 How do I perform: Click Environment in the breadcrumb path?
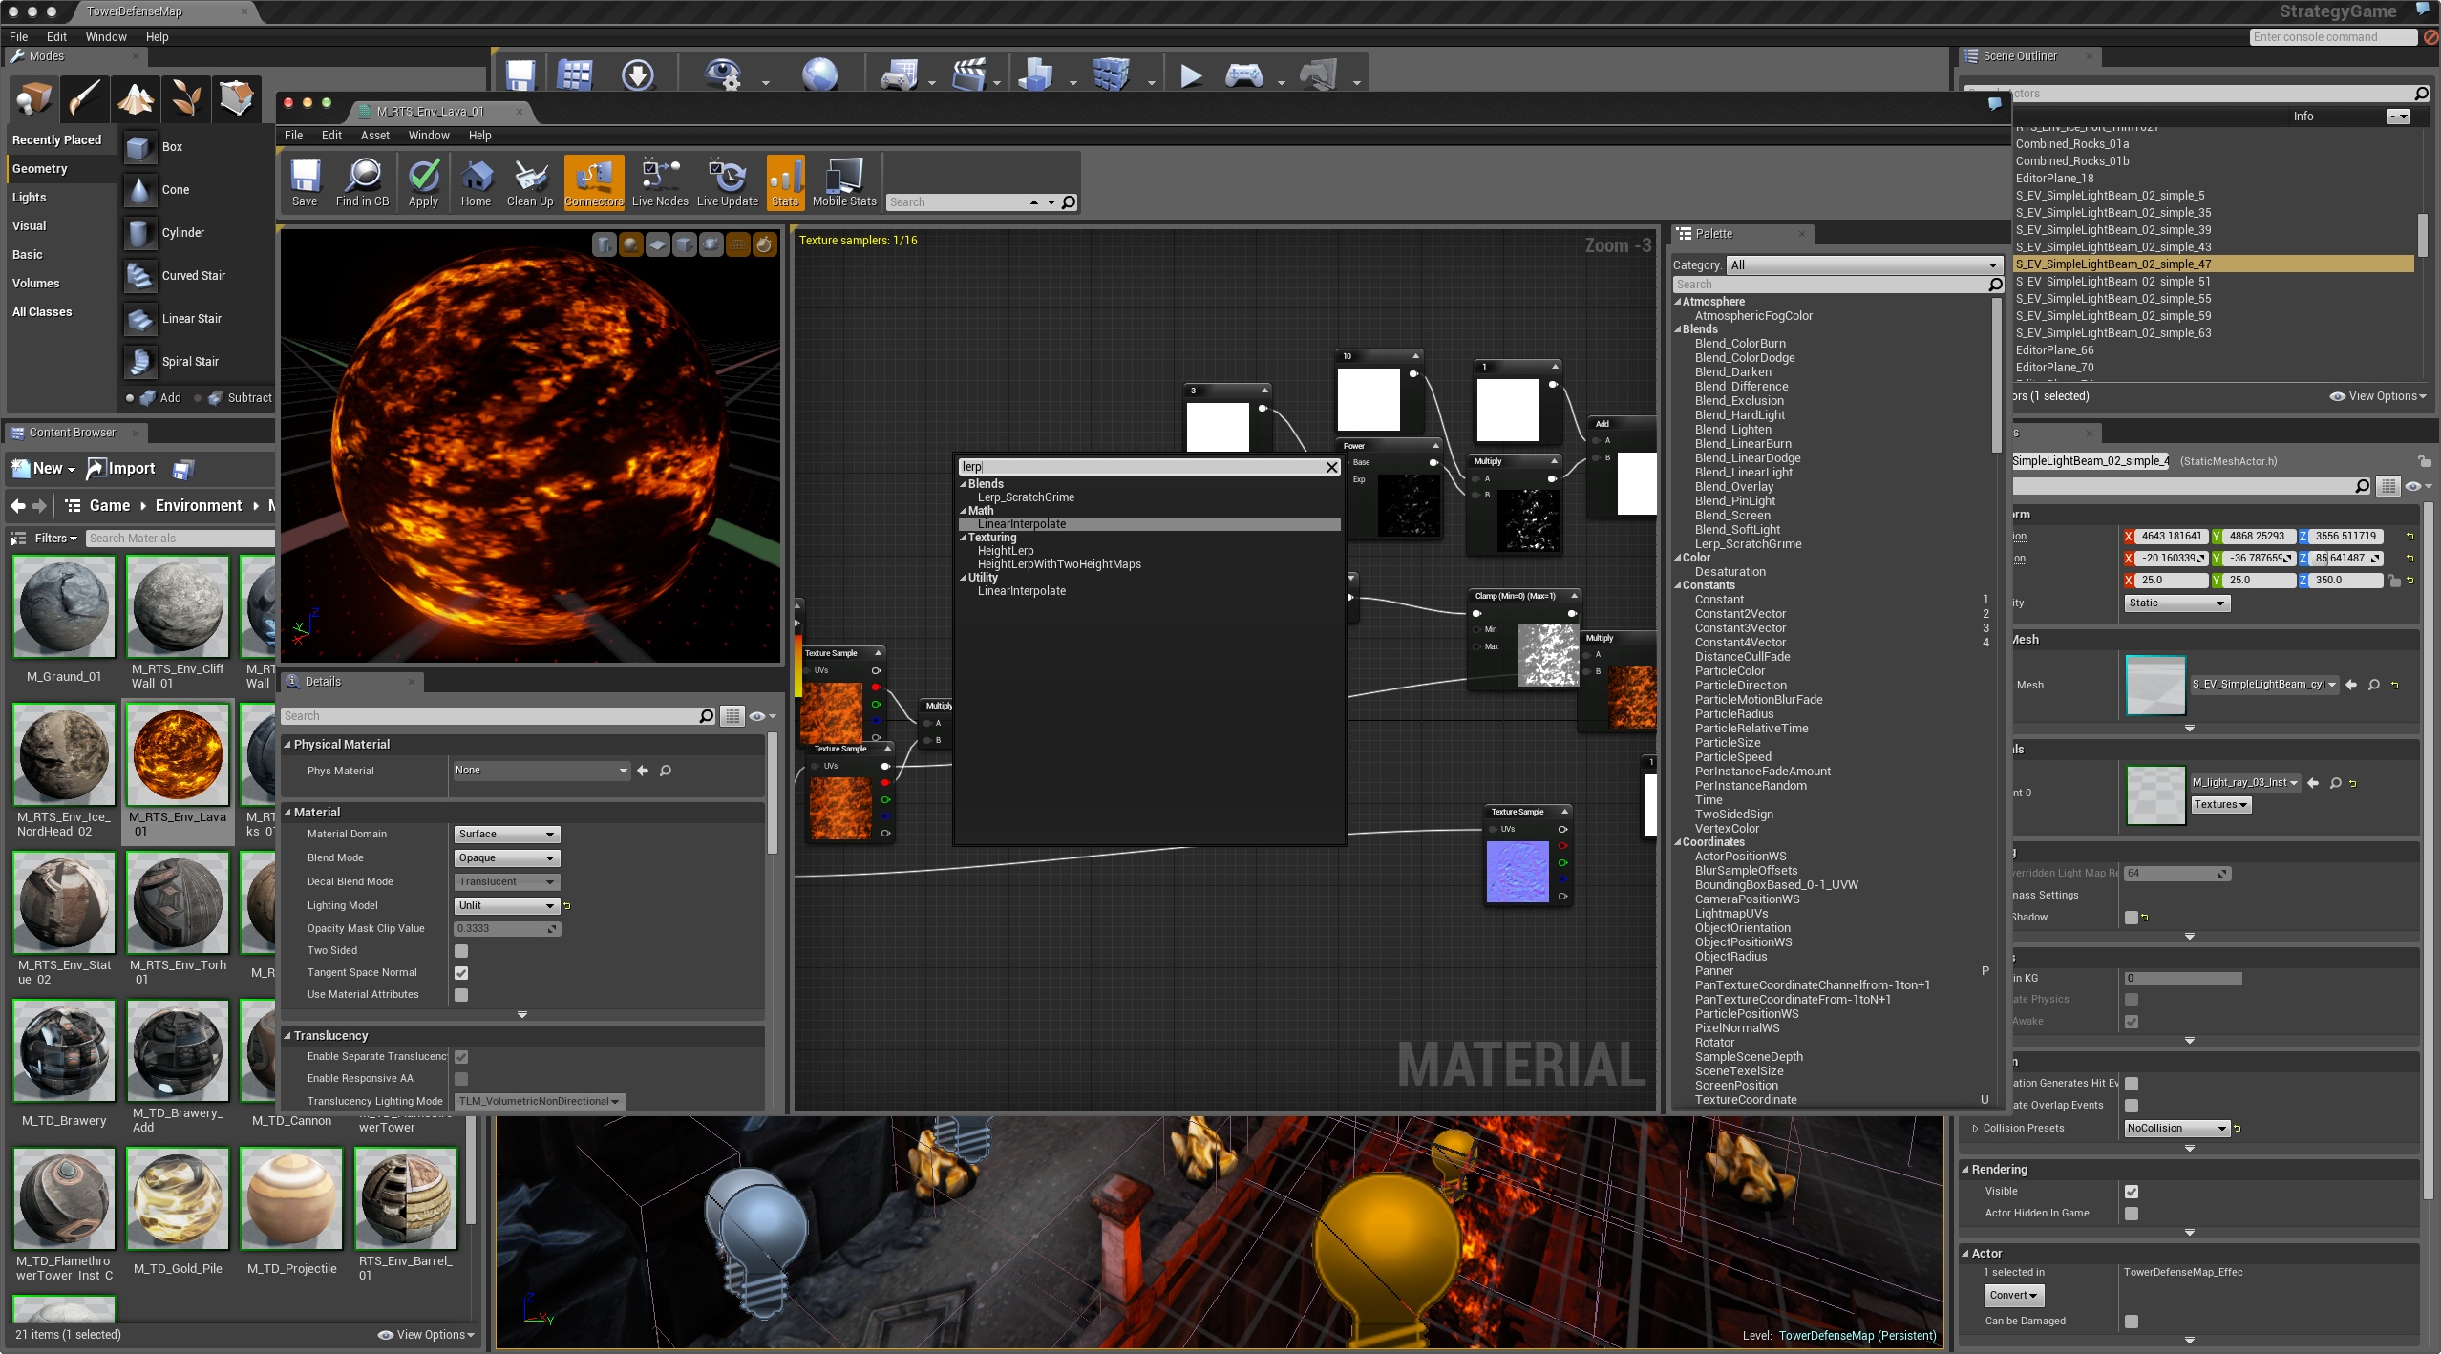tap(199, 506)
